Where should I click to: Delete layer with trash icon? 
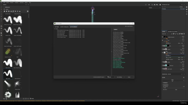click(184, 34)
